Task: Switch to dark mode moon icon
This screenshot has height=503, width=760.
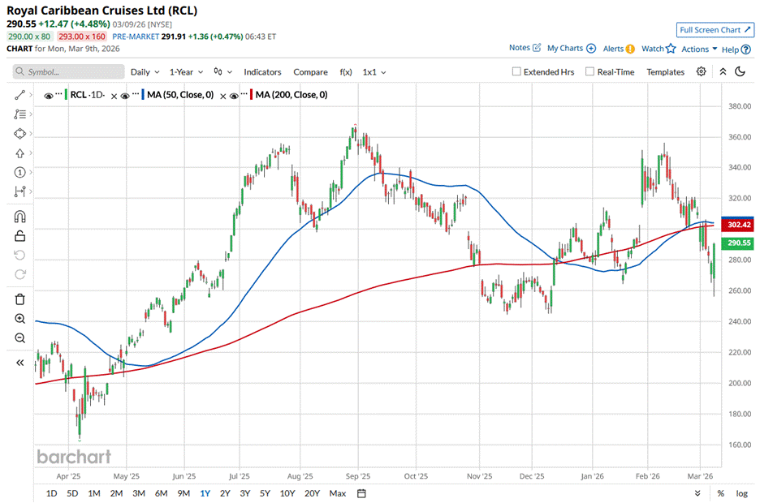Action: click(x=740, y=71)
